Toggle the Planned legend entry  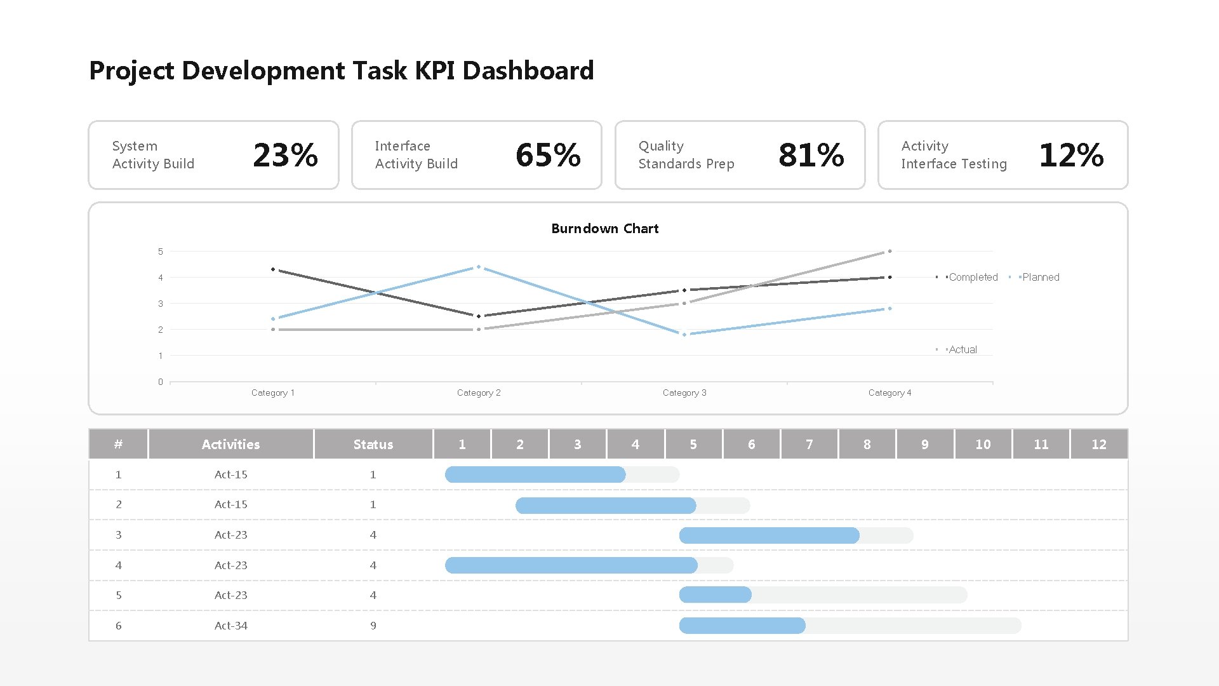1041,277
